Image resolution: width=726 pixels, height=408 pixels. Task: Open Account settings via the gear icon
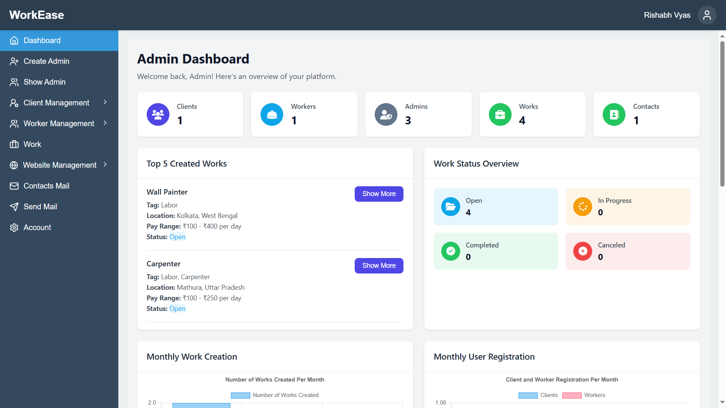coord(14,227)
